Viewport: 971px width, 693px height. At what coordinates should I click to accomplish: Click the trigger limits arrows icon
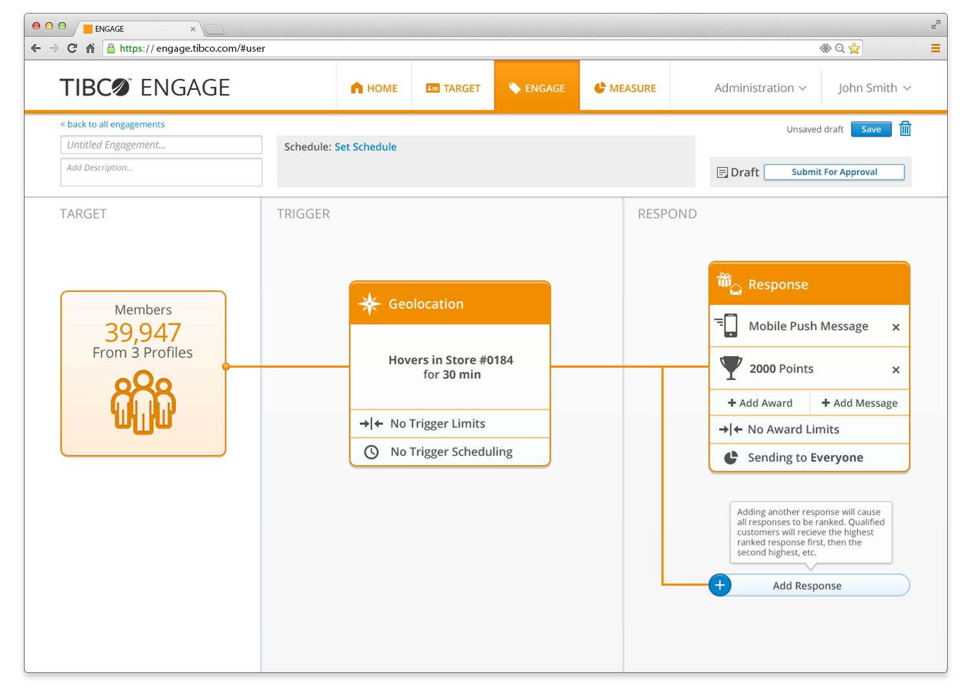pyautogui.click(x=371, y=424)
